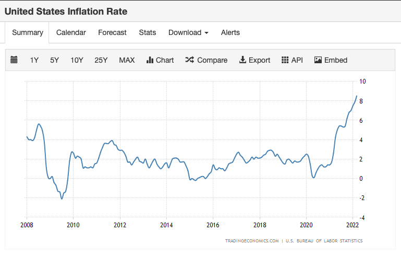Select the 10Y time range
Viewport: 401px width, 256px height.
tap(77, 60)
